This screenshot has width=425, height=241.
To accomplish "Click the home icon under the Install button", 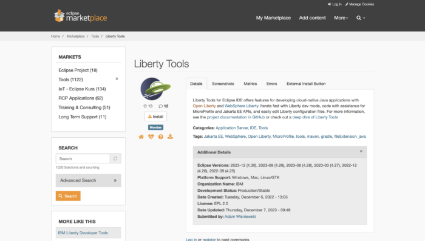I will click(141, 137).
